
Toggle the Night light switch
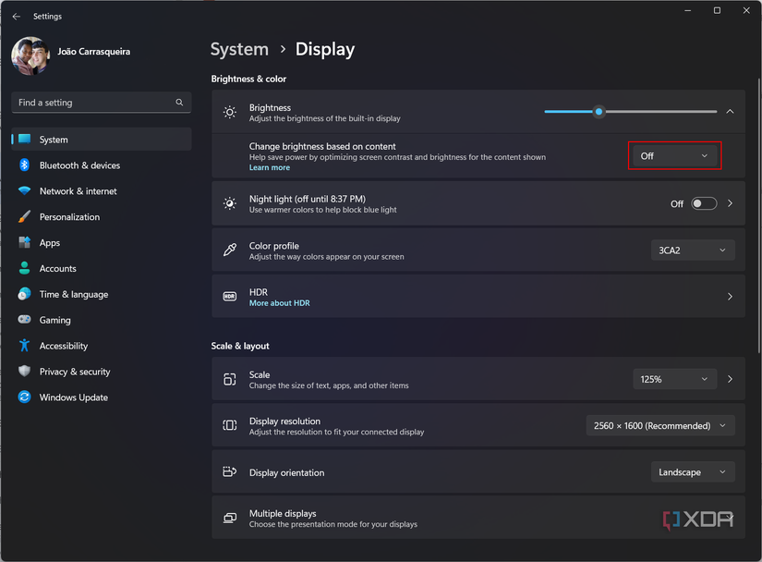click(x=704, y=203)
